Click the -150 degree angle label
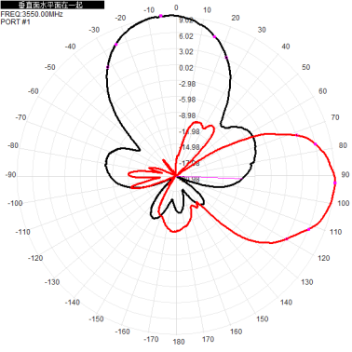Screen dimensions: 352x352 pyautogui.click(x=96, y=318)
